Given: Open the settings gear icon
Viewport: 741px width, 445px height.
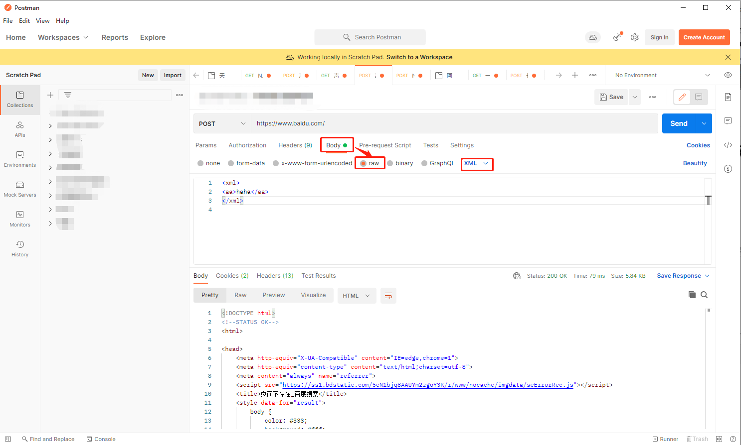Looking at the screenshot, I should pos(635,37).
